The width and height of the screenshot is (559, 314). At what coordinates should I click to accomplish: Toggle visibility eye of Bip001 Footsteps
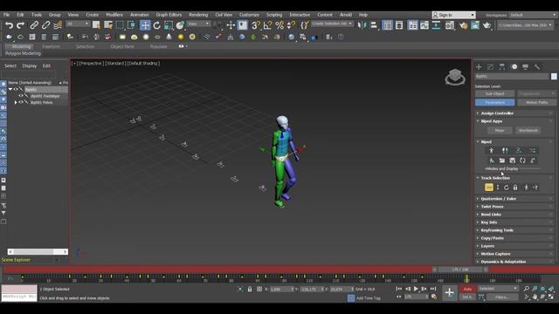click(x=21, y=96)
